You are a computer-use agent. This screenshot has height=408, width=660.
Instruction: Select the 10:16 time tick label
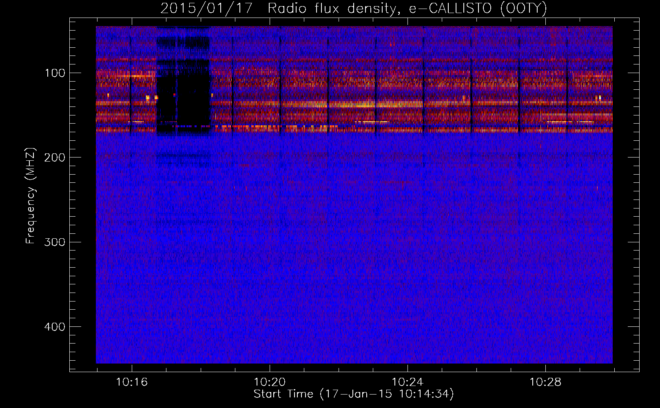(132, 382)
